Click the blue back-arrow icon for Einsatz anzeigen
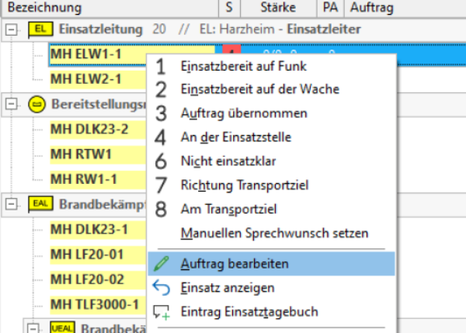 pos(161,288)
